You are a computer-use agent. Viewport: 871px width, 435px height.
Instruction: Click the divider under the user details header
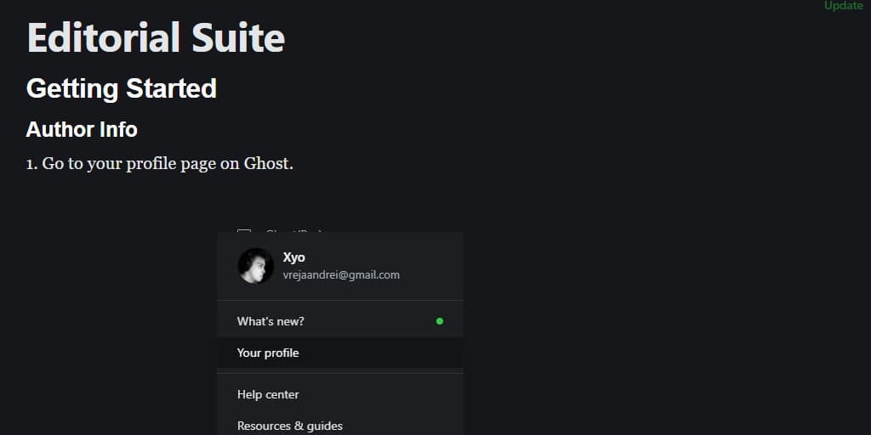(x=340, y=301)
